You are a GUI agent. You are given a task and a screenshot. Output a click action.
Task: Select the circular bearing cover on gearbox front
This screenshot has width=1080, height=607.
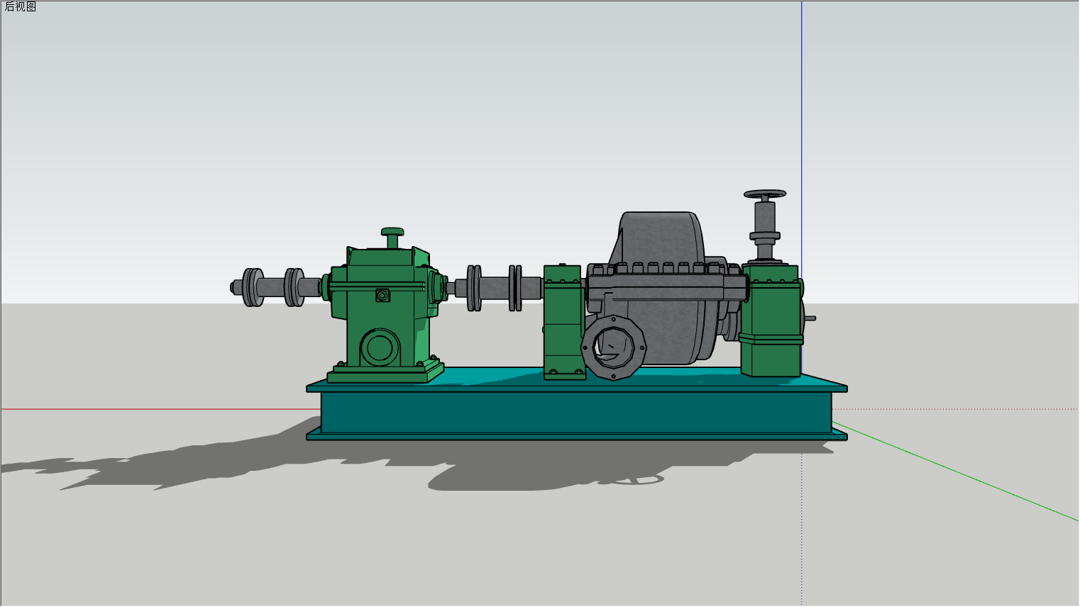tap(380, 348)
